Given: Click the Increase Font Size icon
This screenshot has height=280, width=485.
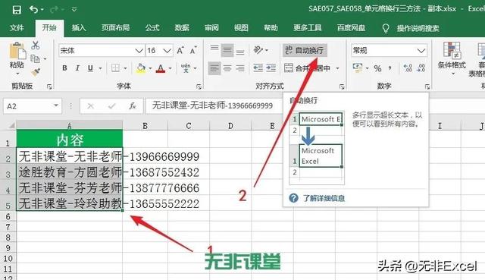Looking at the screenshot, I should tap(180, 50).
